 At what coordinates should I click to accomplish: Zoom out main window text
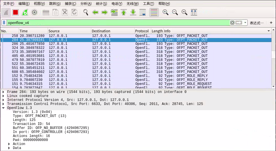pos(175,12)
